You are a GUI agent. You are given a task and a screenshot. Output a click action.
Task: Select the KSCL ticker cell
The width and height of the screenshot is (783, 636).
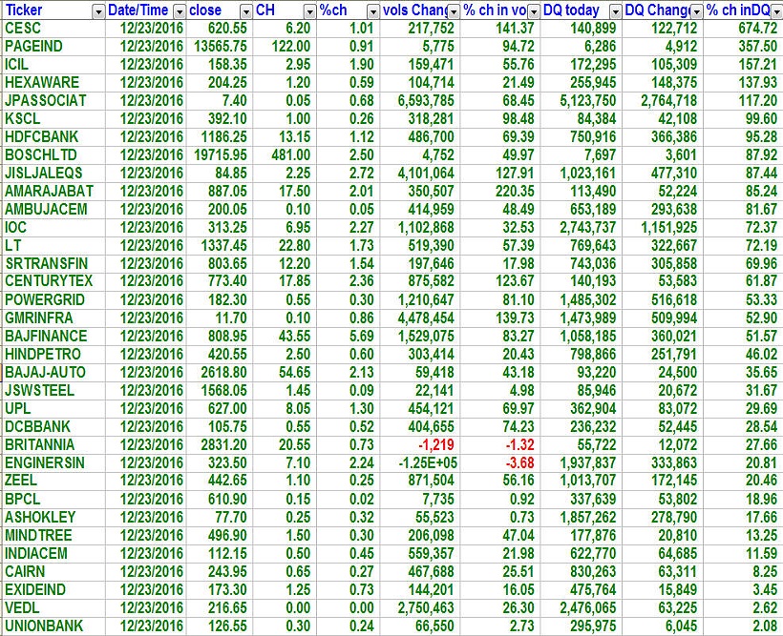pyautogui.click(x=53, y=119)
